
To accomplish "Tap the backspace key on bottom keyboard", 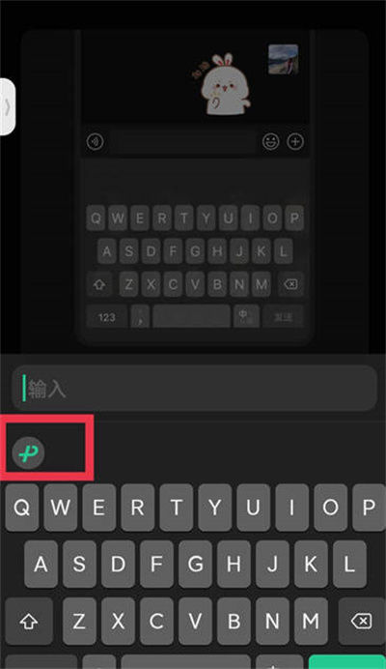I will pyautogui.click(x=362, y=621).
